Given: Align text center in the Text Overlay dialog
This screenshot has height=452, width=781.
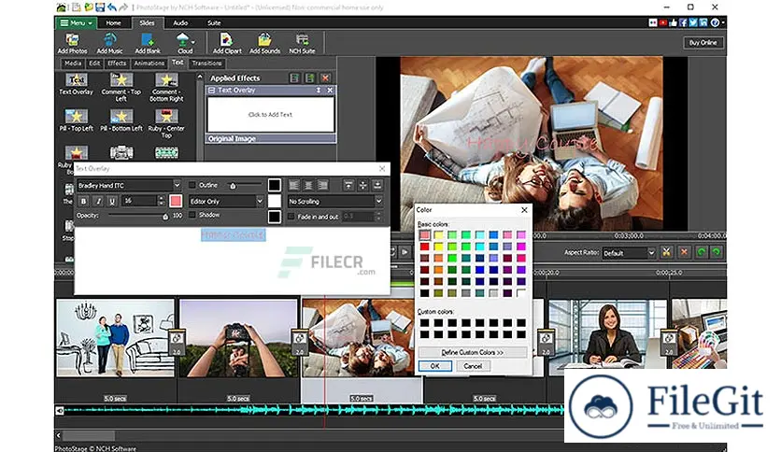Looking at the screenshot, I should 309,185.
